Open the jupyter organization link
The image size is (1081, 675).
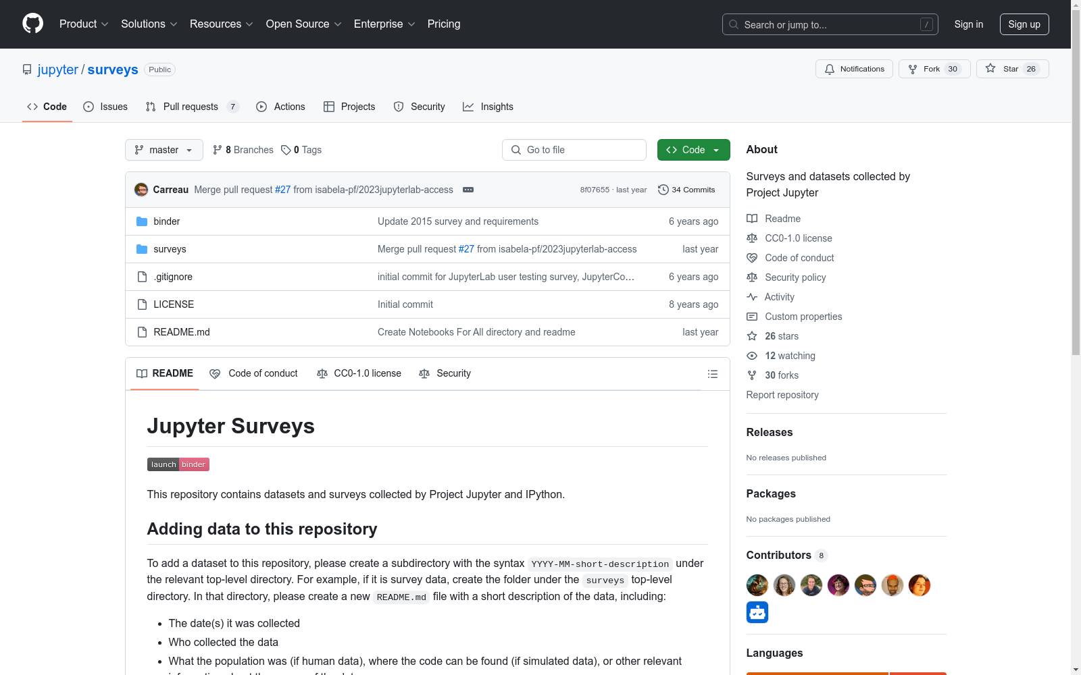(x=58, y=70)
